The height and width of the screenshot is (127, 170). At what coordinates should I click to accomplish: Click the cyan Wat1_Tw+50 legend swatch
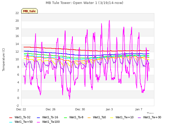[x=11, y=122]
